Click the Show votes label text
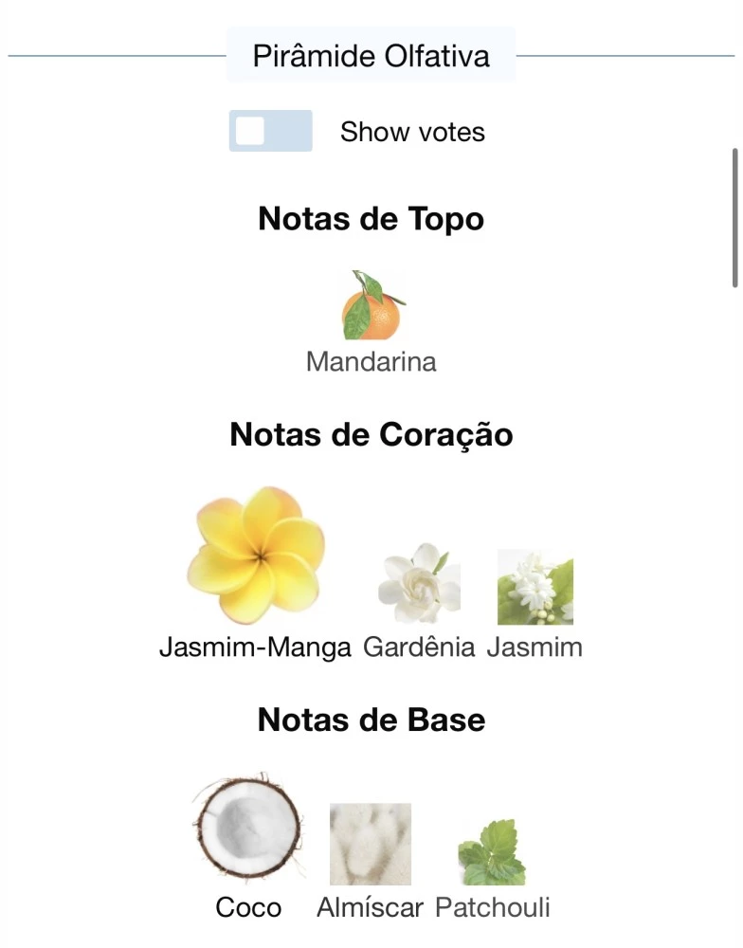This screenshot has height=948, width=743. coord(412,131)
